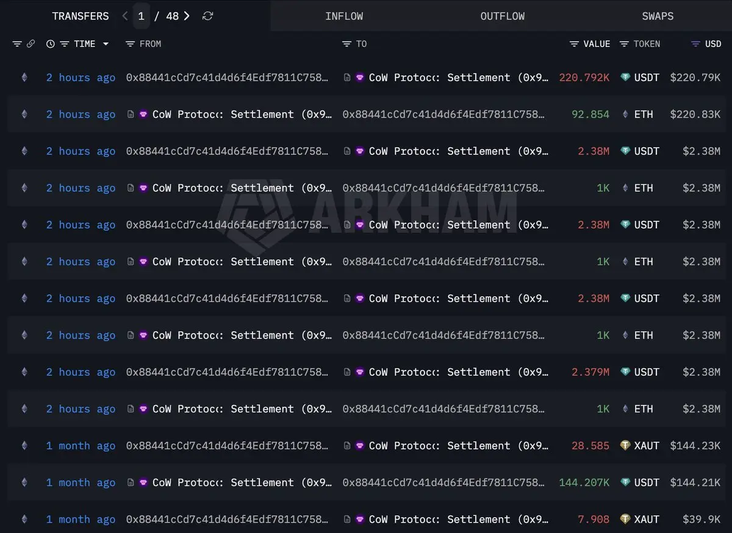Open the 92.854 ETH transfer timestamp
The height and width of the screenshot is (533, 732).
click(81, 114)
